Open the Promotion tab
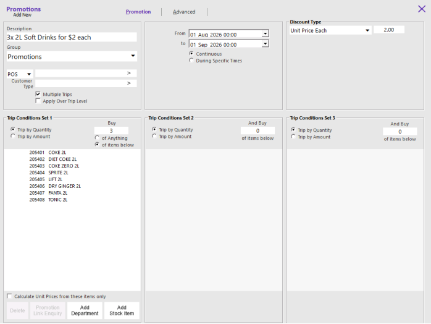Viewport: 431px width, 324px height. (x=138, y=12)
